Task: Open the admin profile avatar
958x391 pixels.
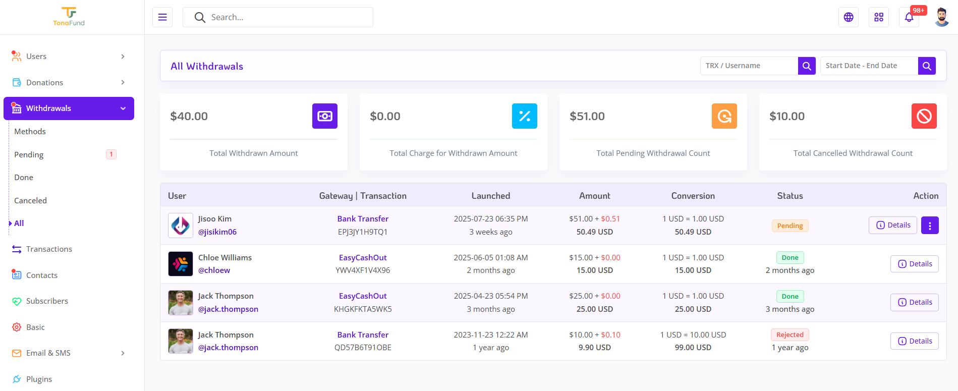Action: click(x=941, y=17)
